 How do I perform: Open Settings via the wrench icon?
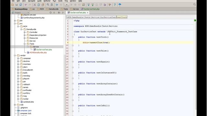pos(110,5)
